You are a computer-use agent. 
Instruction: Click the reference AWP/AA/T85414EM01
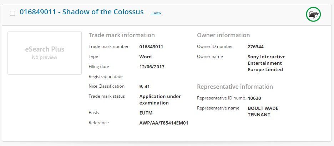click(x=163, y=123)
